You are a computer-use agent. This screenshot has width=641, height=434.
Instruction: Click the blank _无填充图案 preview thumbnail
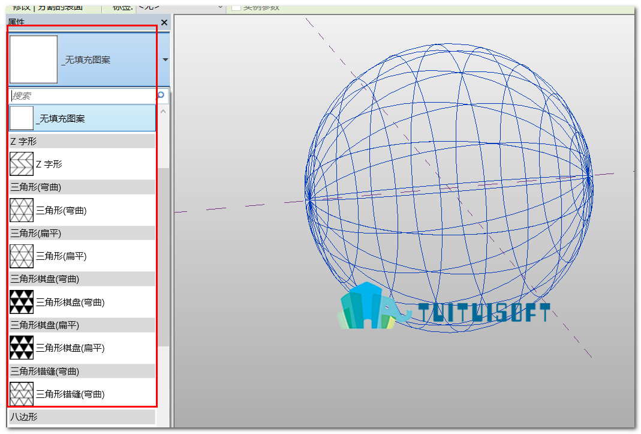click(x=34, y=59)
